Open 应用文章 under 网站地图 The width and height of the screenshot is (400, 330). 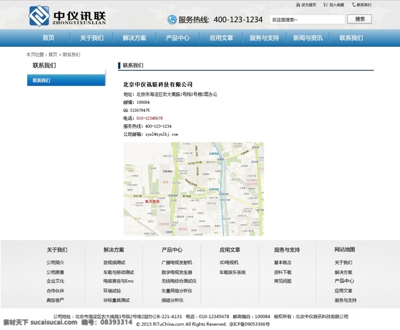coord(344,291)
